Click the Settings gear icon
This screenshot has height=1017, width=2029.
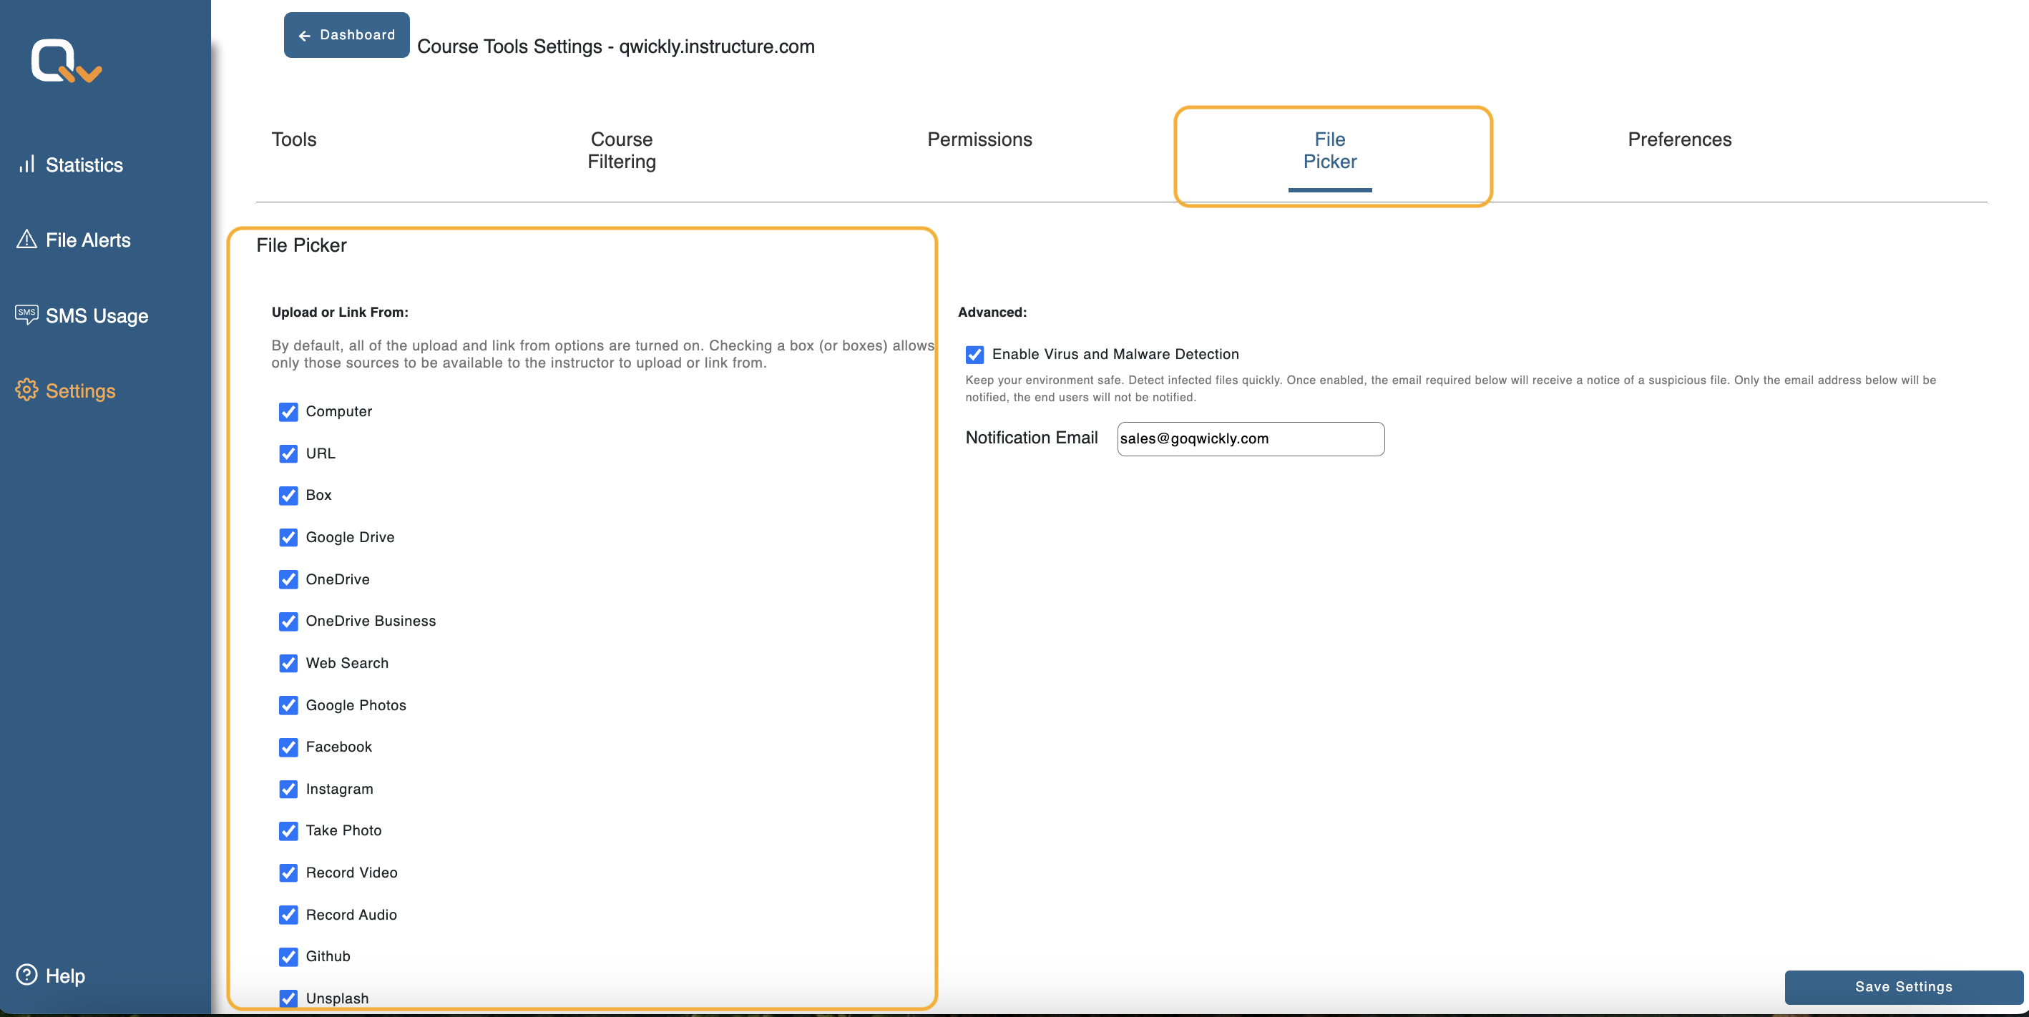[26, 390]
